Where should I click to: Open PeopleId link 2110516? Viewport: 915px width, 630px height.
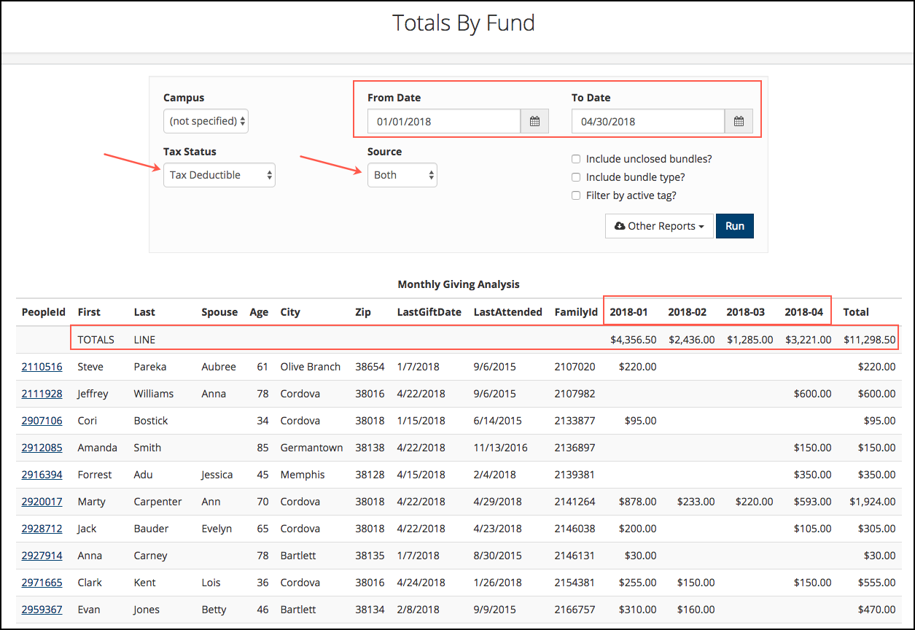(42, 367)
